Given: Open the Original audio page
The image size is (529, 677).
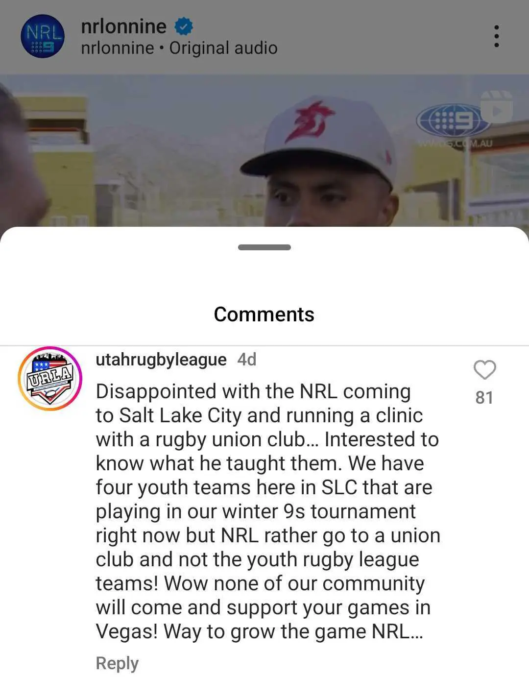Looking at the screenshot, I should click(x=223, y=48).
